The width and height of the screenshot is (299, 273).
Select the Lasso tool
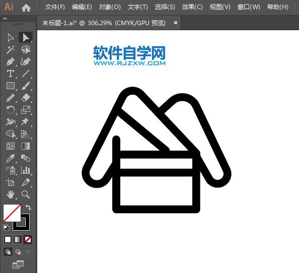26,50
